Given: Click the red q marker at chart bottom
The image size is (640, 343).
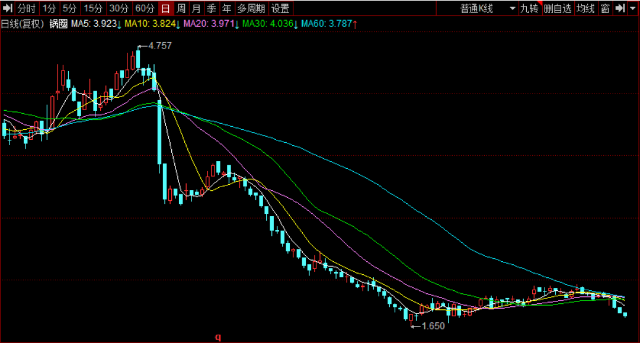Looking at the screenshot, I should pyautogui.click(x=218, y=337).
